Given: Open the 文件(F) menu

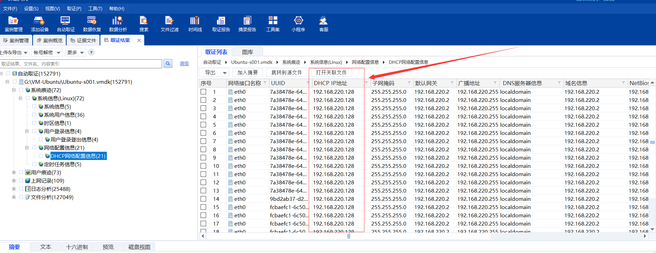Looking at the screenshot, I should (10, 9).
